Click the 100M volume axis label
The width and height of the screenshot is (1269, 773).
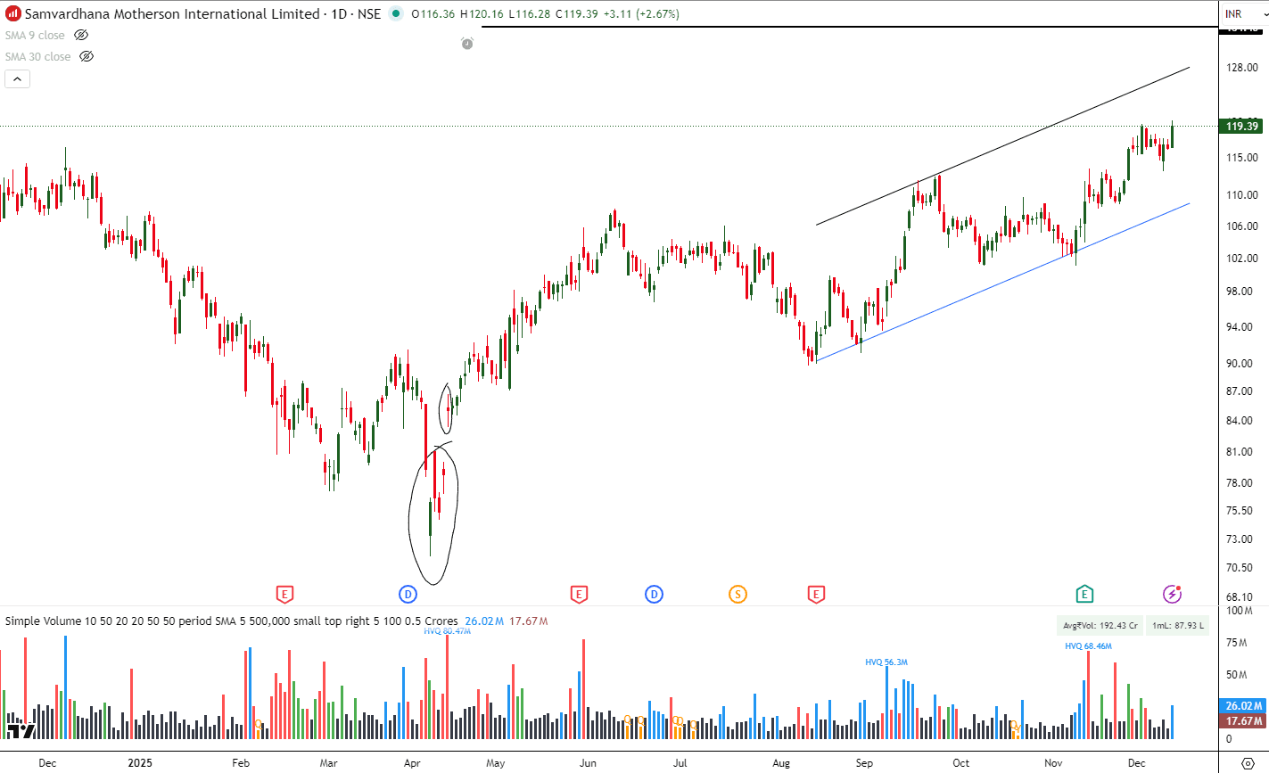1239,611
